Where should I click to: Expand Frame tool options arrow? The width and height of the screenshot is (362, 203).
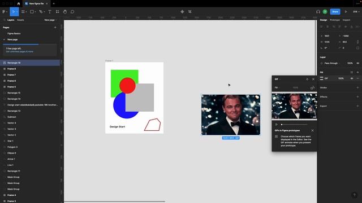tap(26, 12)
